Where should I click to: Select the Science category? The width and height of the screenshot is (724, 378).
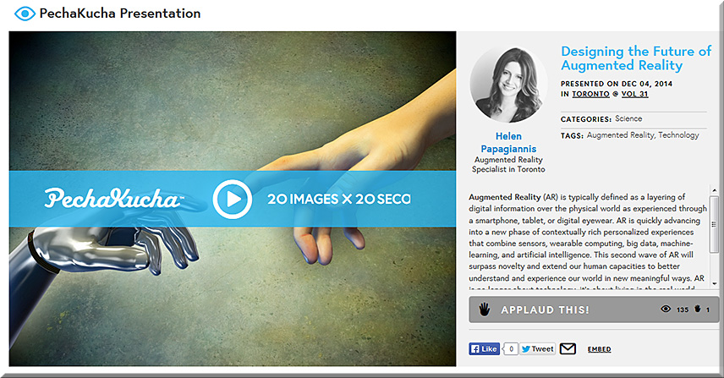coord(628,118)
